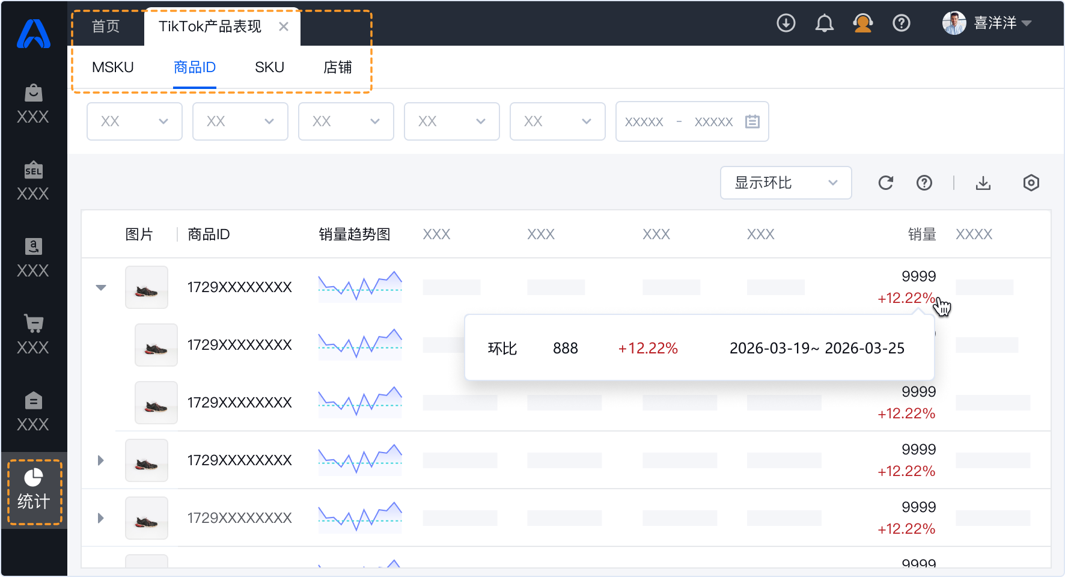Open the download center icon in header
The width and height of the screenshot is (1065, 577).
click(786, 23)
